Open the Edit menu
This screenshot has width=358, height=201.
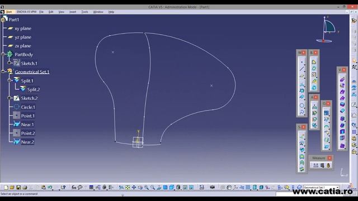point(51,12)
